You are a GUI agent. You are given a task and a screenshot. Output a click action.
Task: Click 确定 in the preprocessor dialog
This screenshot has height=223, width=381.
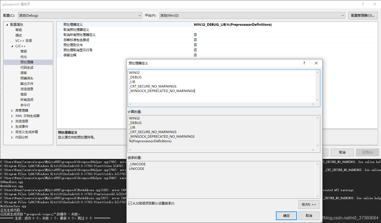tap(286, 216)
